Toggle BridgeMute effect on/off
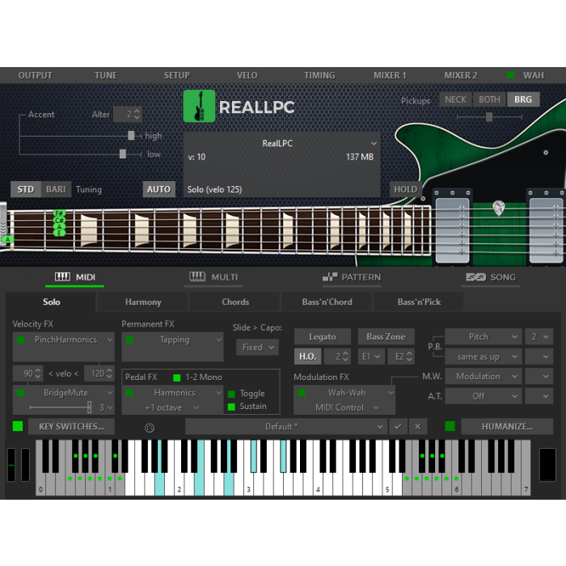 pos(20,393)
